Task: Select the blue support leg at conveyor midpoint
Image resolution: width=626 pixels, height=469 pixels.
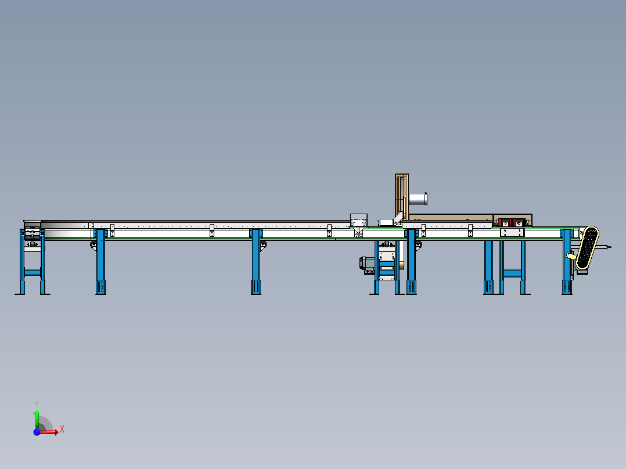Action: (256, 262)
